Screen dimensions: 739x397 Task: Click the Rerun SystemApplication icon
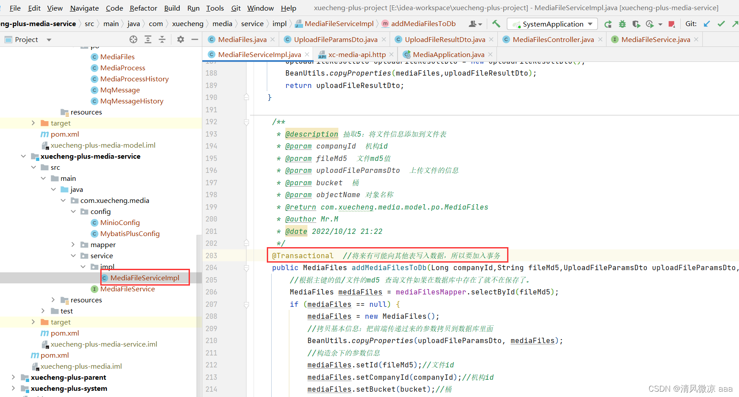click(x=608, y=24)
